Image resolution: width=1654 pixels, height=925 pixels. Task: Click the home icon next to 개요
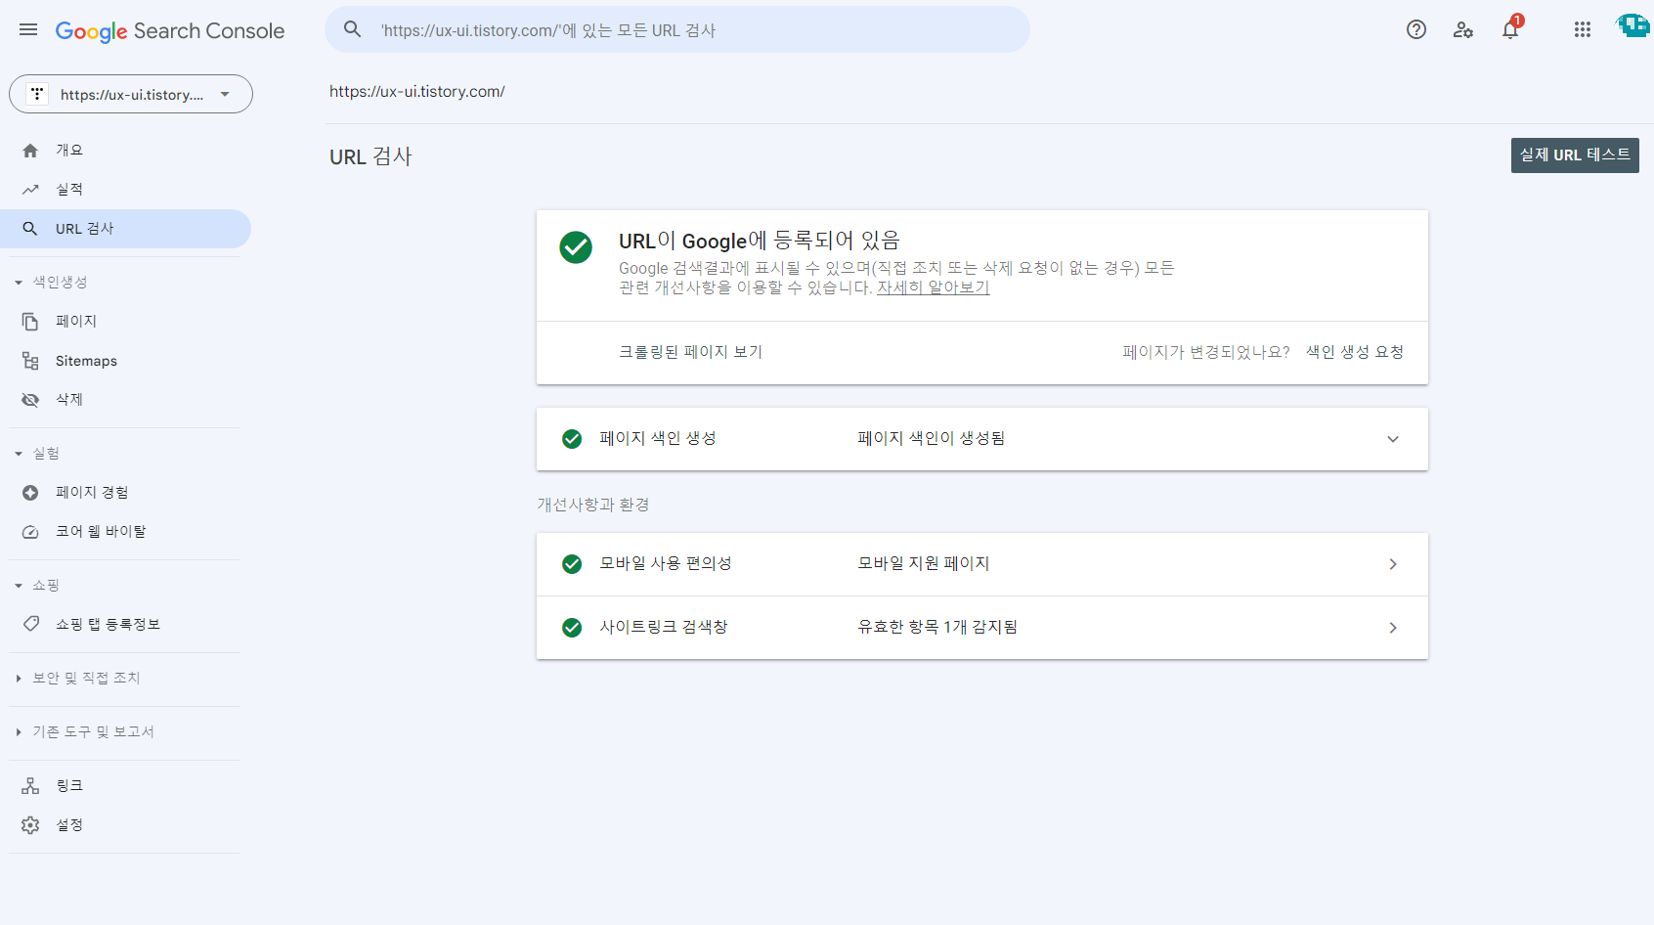click(x=30, y=151)
